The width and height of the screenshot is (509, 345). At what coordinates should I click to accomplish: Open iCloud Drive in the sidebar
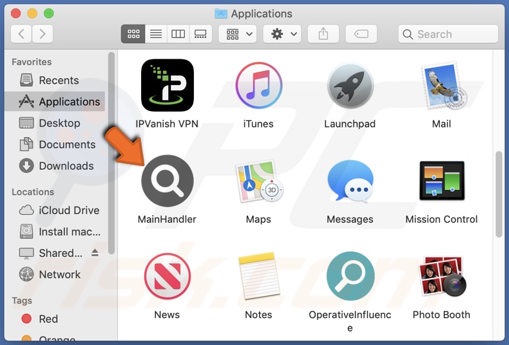click(55, 210)
